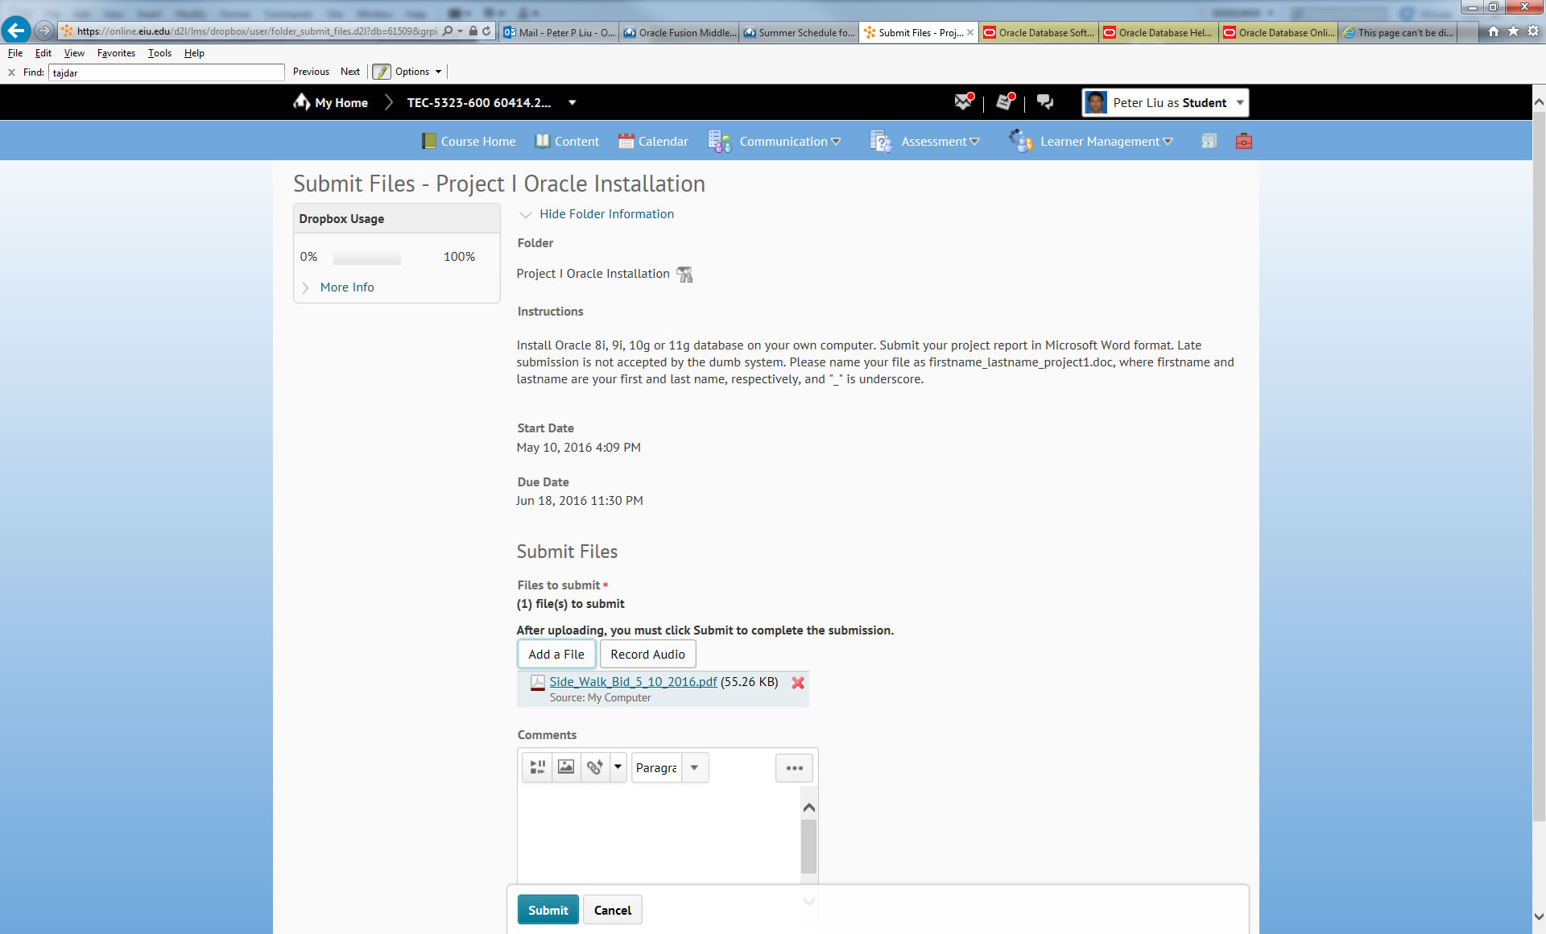
Task: Open the Content page link
Action: click(x=568, y=141)
